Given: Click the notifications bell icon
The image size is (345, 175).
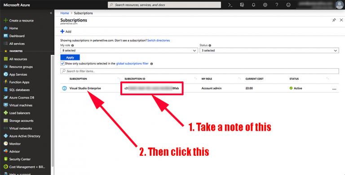Looking at the screenshot, I should click(x=253, y=5).
